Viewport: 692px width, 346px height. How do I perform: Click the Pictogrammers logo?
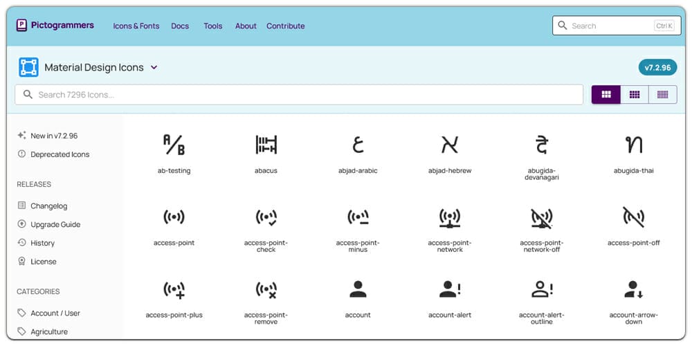click(x=21, y=25)
